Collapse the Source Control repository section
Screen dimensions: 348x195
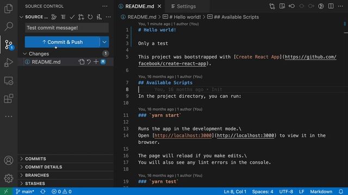[21, 17]
